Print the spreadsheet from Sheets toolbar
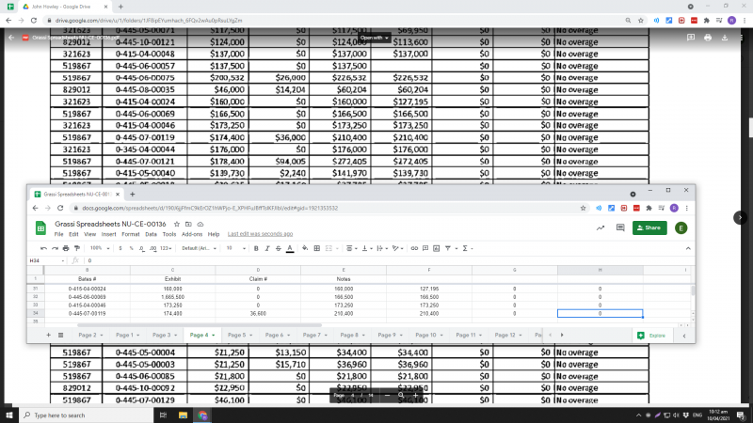Viewport: 753px width, 423px height. pos(66,248)
